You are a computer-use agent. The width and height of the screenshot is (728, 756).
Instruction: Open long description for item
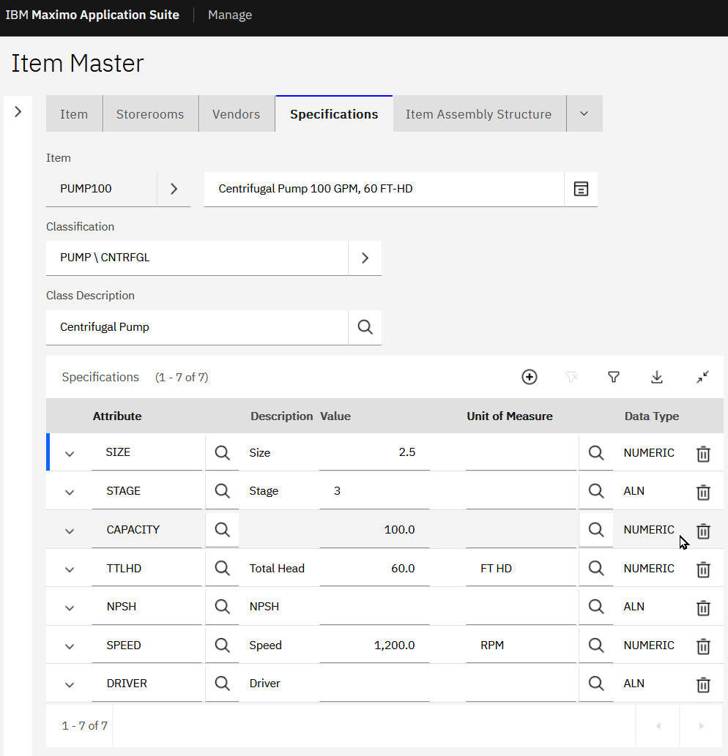(581, 189)
